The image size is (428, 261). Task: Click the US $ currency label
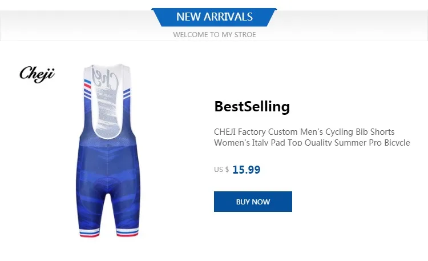click(221, 170)
